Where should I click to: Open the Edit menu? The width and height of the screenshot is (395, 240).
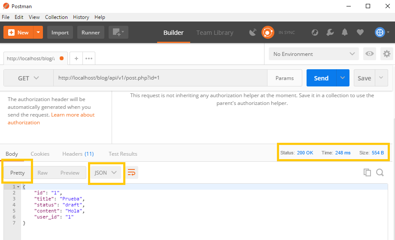(19, 17)
